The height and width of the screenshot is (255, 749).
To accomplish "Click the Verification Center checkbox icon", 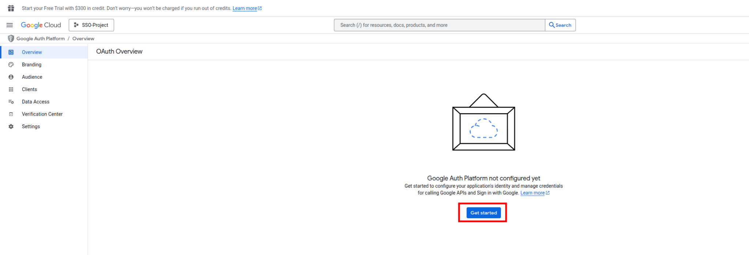I will 11,115.
